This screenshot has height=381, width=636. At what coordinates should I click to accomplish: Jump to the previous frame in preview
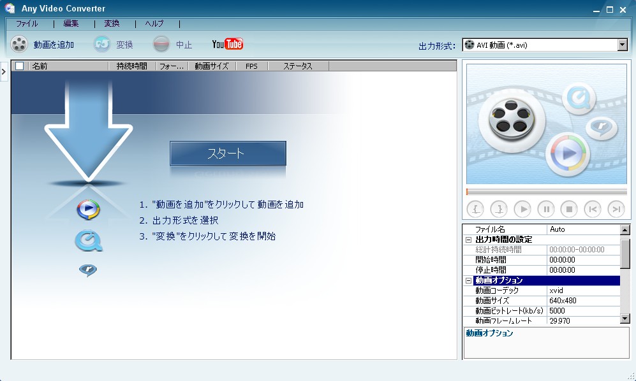[x=593, y=209]
